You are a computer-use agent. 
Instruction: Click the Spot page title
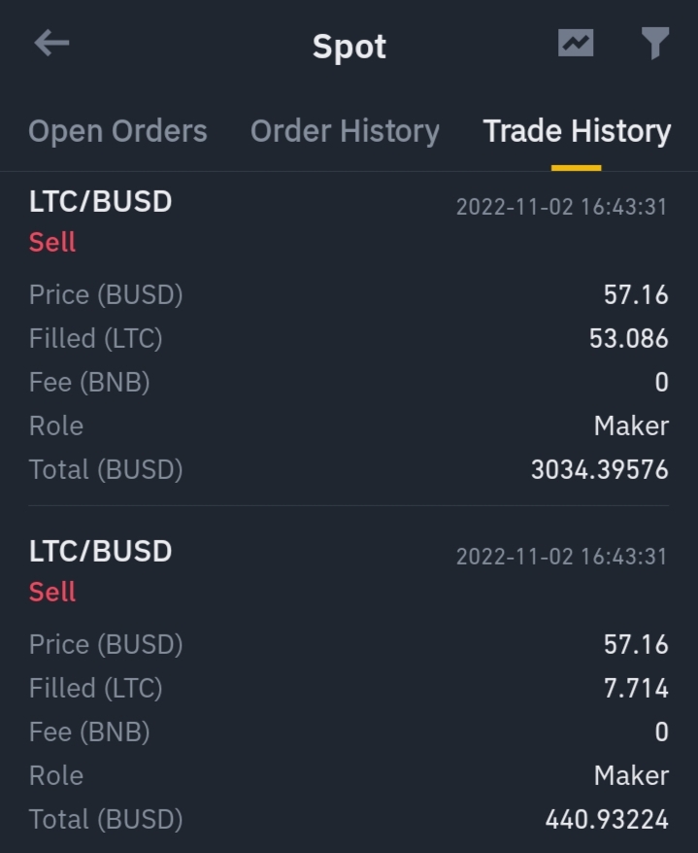(349, 47)
